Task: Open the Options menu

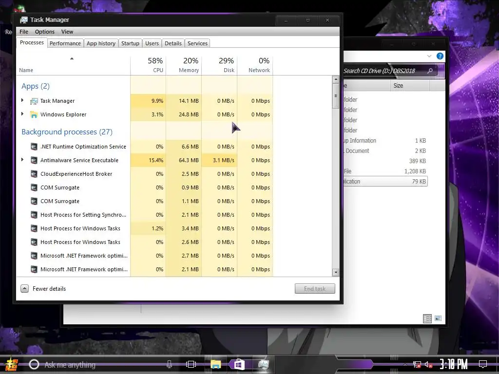Action: (x=44, y=32)
